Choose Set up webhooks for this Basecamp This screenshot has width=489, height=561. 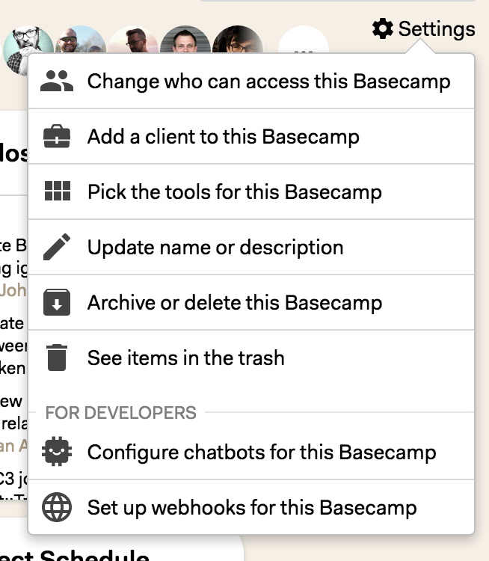pos(251,507)
